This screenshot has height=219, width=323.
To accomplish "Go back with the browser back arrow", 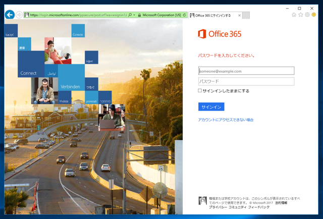I will pyautogui.click(x=10, y=15).
